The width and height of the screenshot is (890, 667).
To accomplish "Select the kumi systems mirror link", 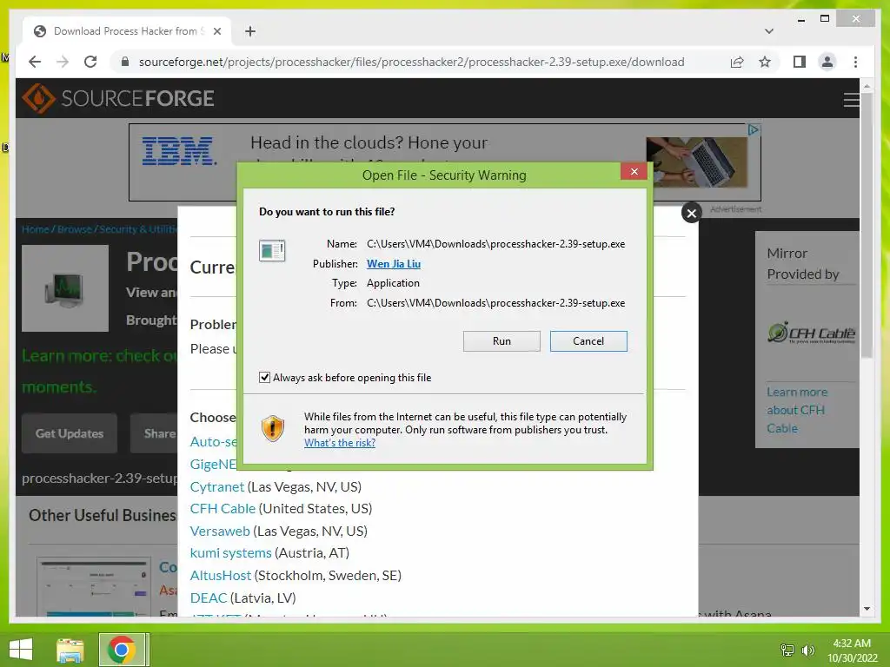I will (230, 552).
